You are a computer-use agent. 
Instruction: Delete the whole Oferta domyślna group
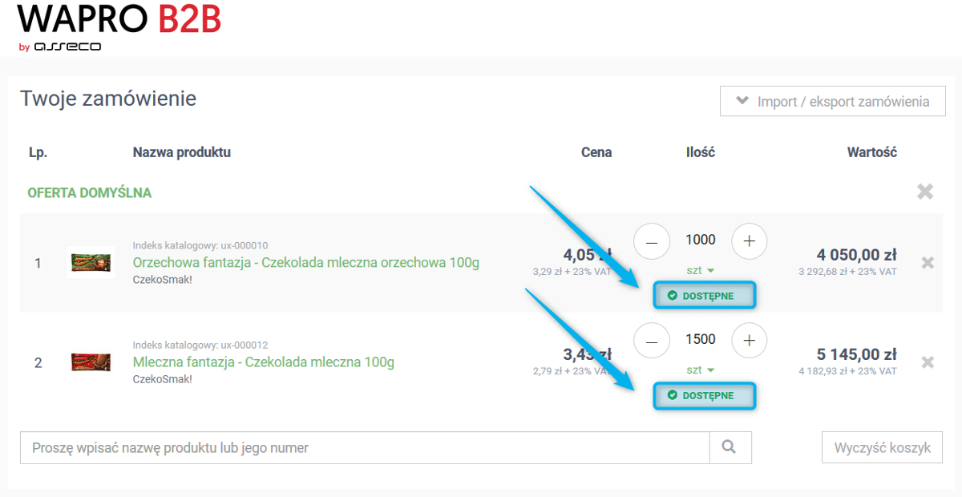tap(925, 192)
